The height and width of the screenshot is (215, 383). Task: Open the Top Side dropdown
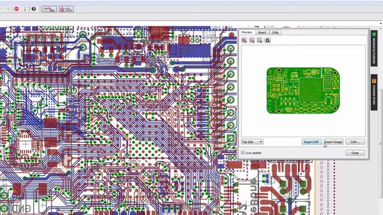click(252, 142)
